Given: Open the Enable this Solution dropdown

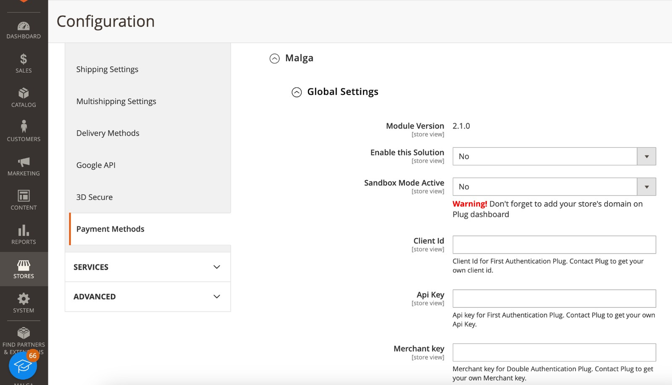Looking at the screenshot, I should (x=554, y=156).
